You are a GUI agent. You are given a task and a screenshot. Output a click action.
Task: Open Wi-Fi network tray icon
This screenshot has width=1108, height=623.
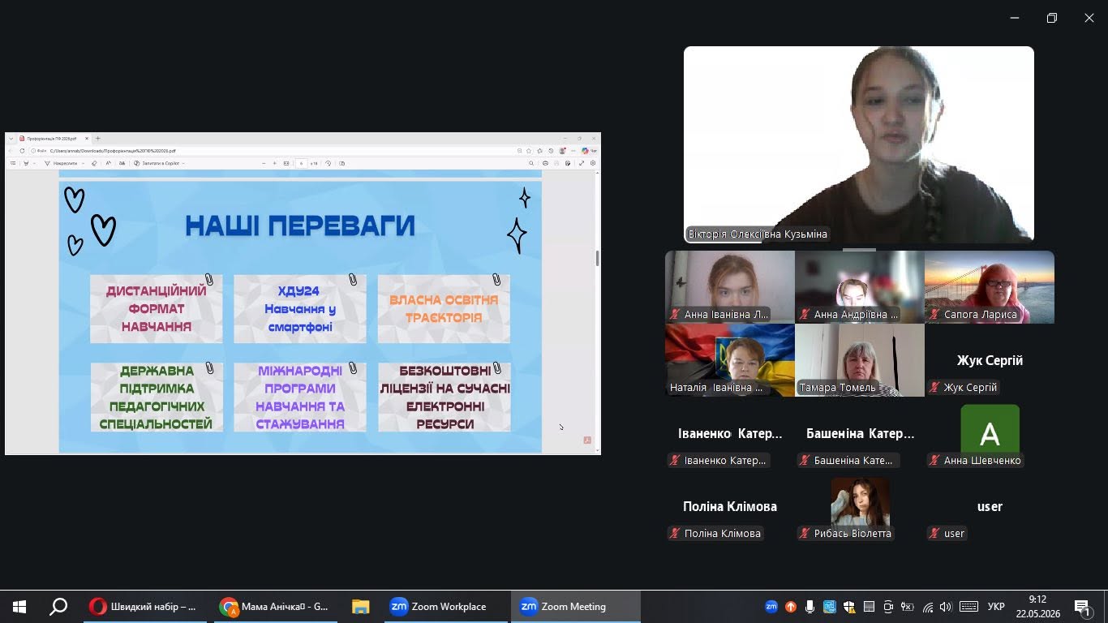coord(927,607)
